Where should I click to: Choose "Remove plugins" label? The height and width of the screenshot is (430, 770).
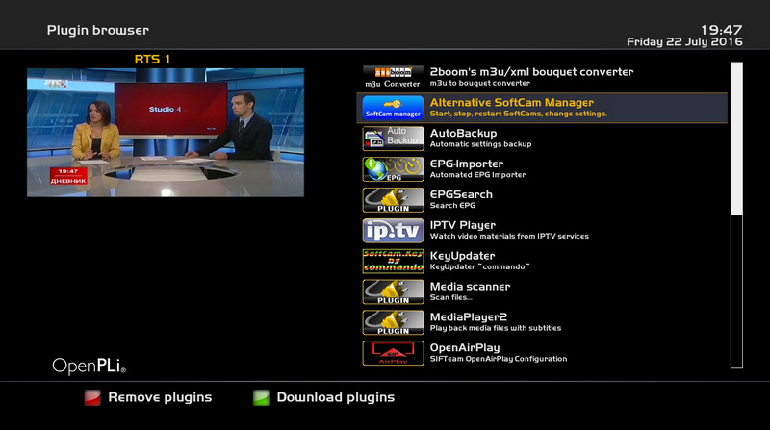(160, 397)
